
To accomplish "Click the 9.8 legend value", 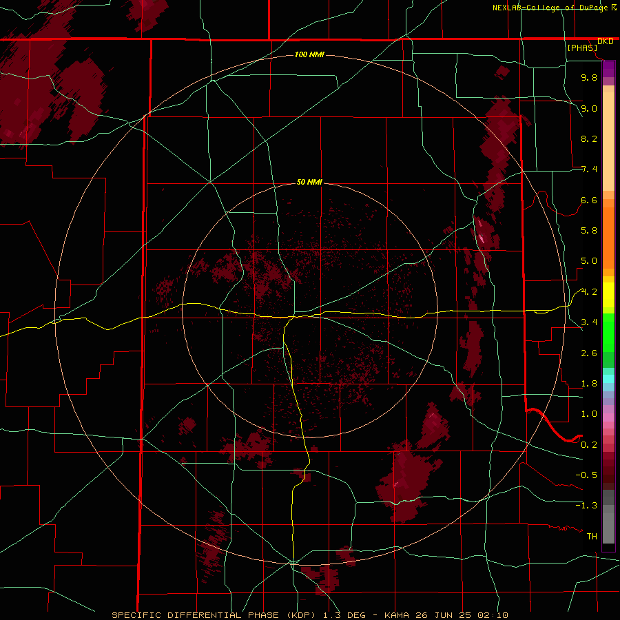I will pyautogui.click(x=589, y=77).
